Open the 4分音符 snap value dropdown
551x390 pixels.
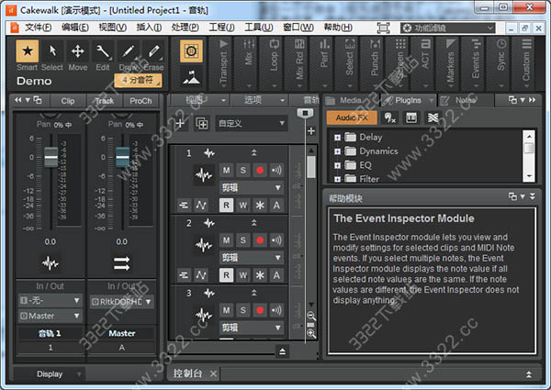(138, 80)
